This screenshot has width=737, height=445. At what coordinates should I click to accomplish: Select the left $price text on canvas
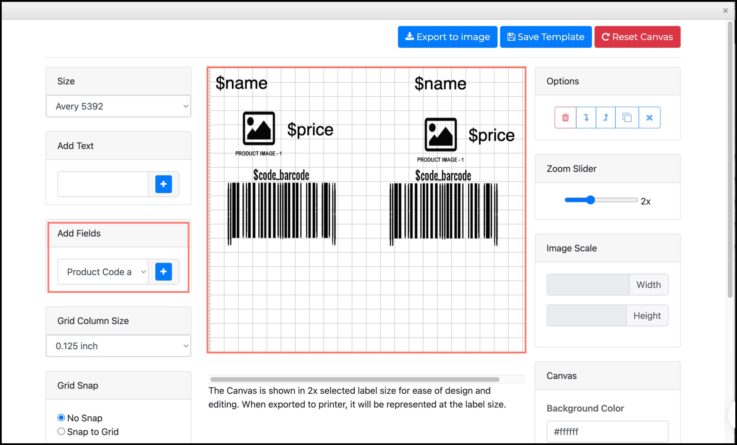click(x=310, y=130)
